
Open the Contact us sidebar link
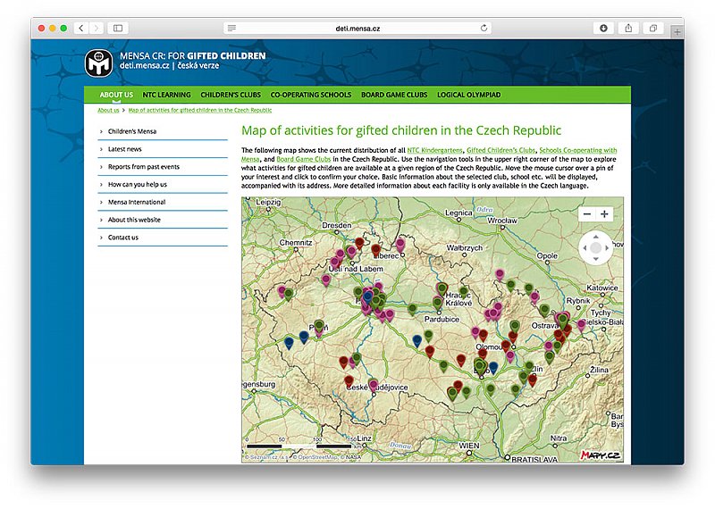pyautogui.click(x=123, y=238)
